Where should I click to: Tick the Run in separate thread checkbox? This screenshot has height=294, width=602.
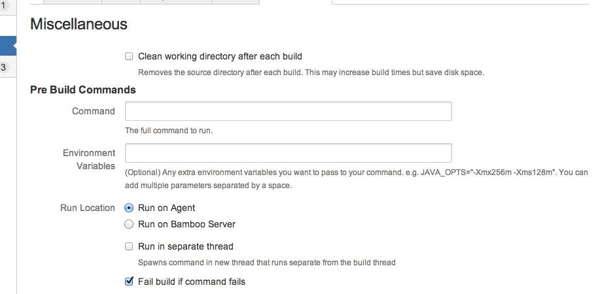129,247
